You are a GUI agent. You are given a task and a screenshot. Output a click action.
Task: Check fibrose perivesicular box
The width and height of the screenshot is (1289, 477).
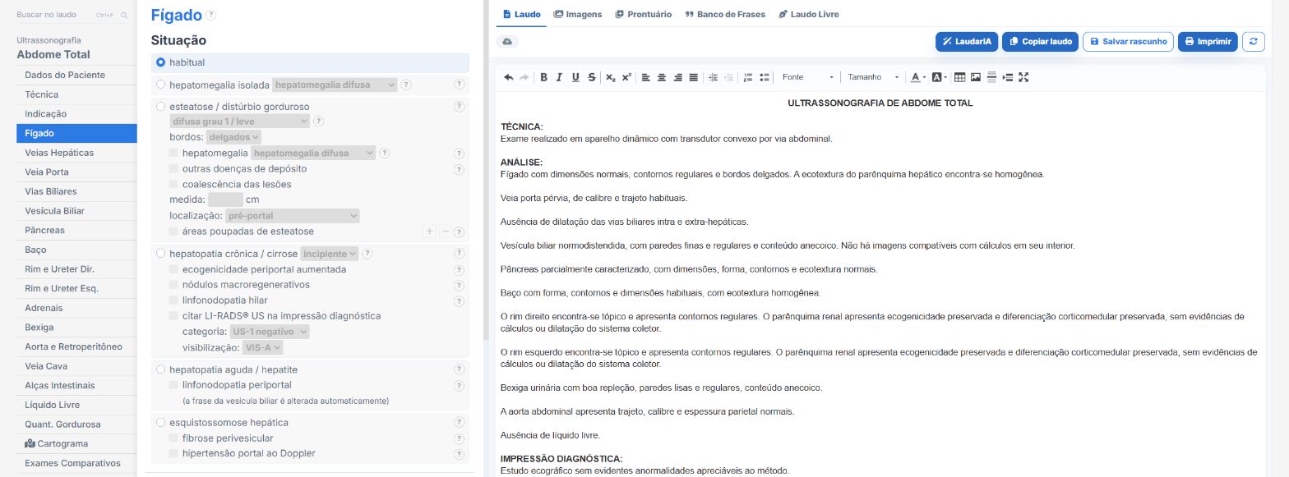(x=173, y=438)
